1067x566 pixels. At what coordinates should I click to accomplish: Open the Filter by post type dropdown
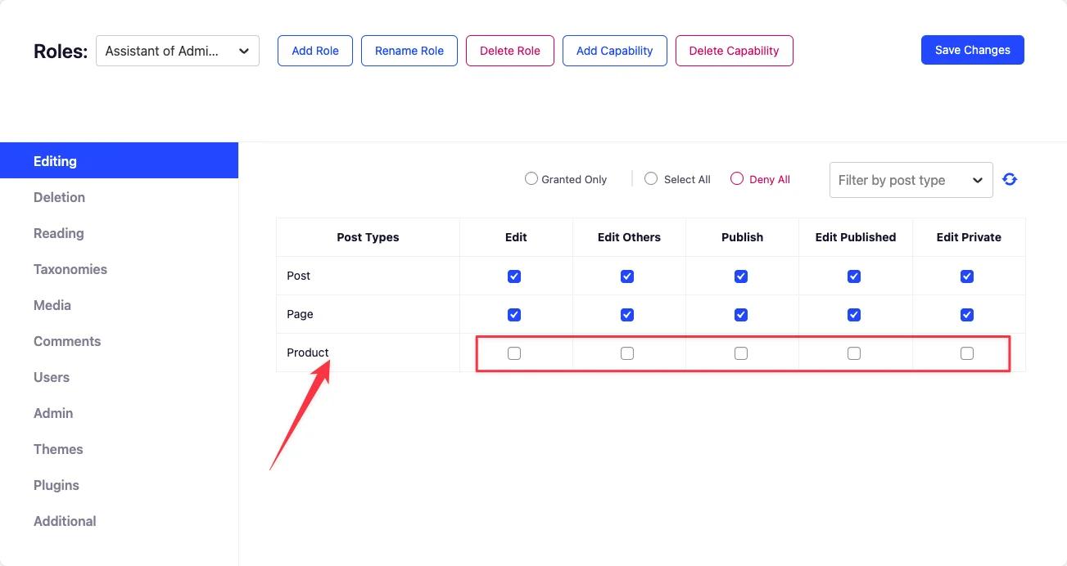point(911,180)
